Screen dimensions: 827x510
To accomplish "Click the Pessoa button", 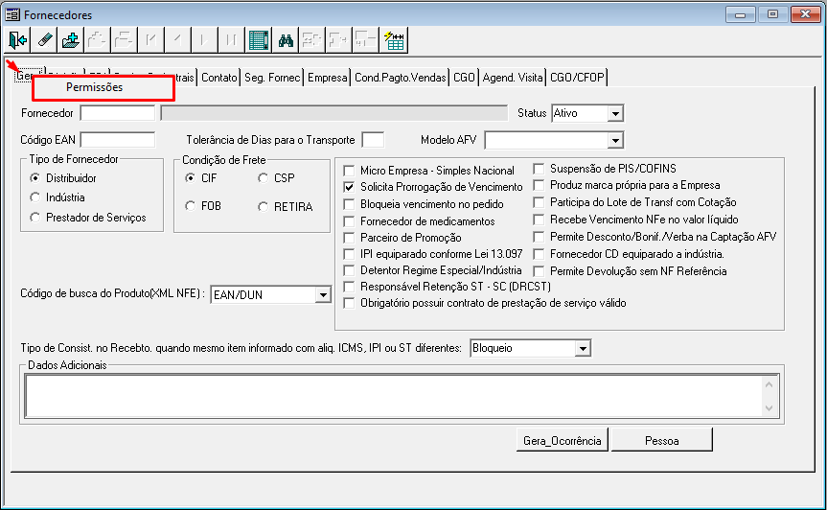I will click(662, 440).
